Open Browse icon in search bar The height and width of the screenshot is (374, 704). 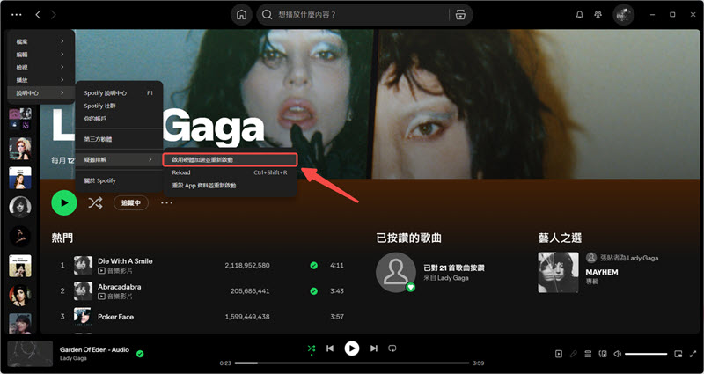point(460,15)
